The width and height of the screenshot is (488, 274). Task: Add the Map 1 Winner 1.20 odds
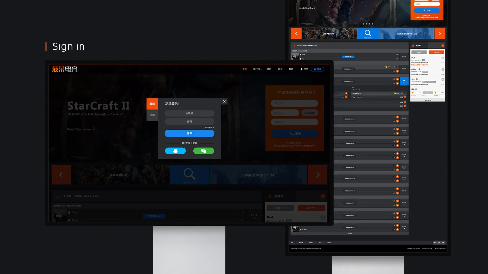tap(405, 97)
